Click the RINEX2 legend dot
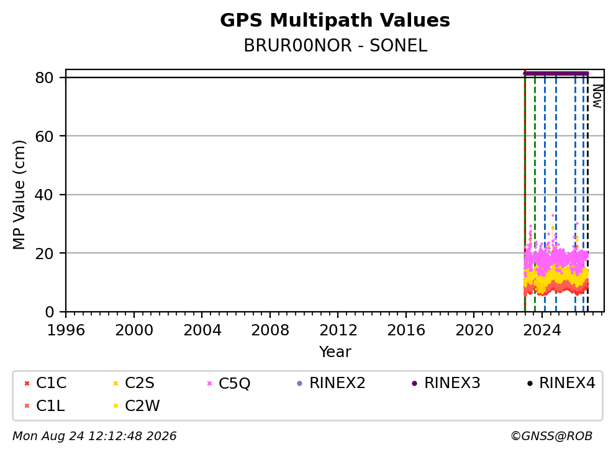This screenshot has height=455, width=616. point(300,384)
